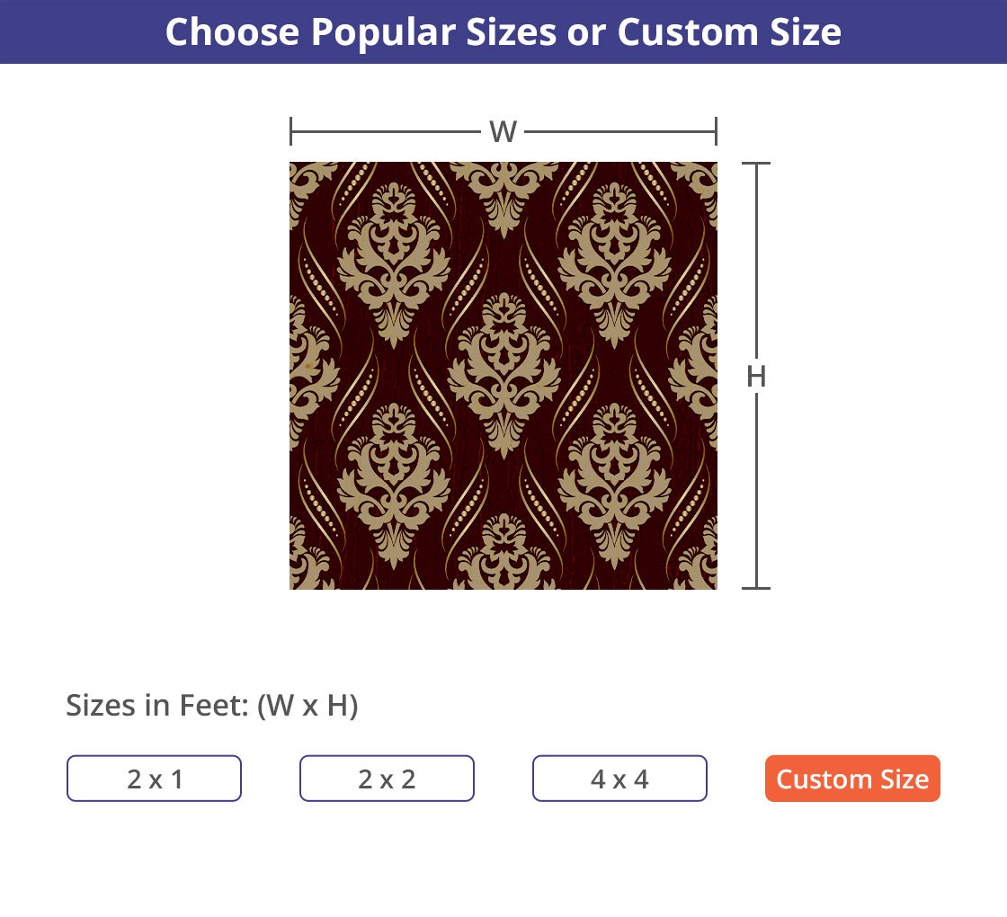Click the upper-right full damask motif
The width and height of the screenshot is (1007, 917).
tap(615, 263)
